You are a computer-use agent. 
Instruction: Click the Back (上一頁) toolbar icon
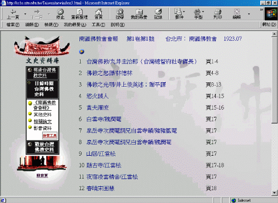click(x=13, y=14)
